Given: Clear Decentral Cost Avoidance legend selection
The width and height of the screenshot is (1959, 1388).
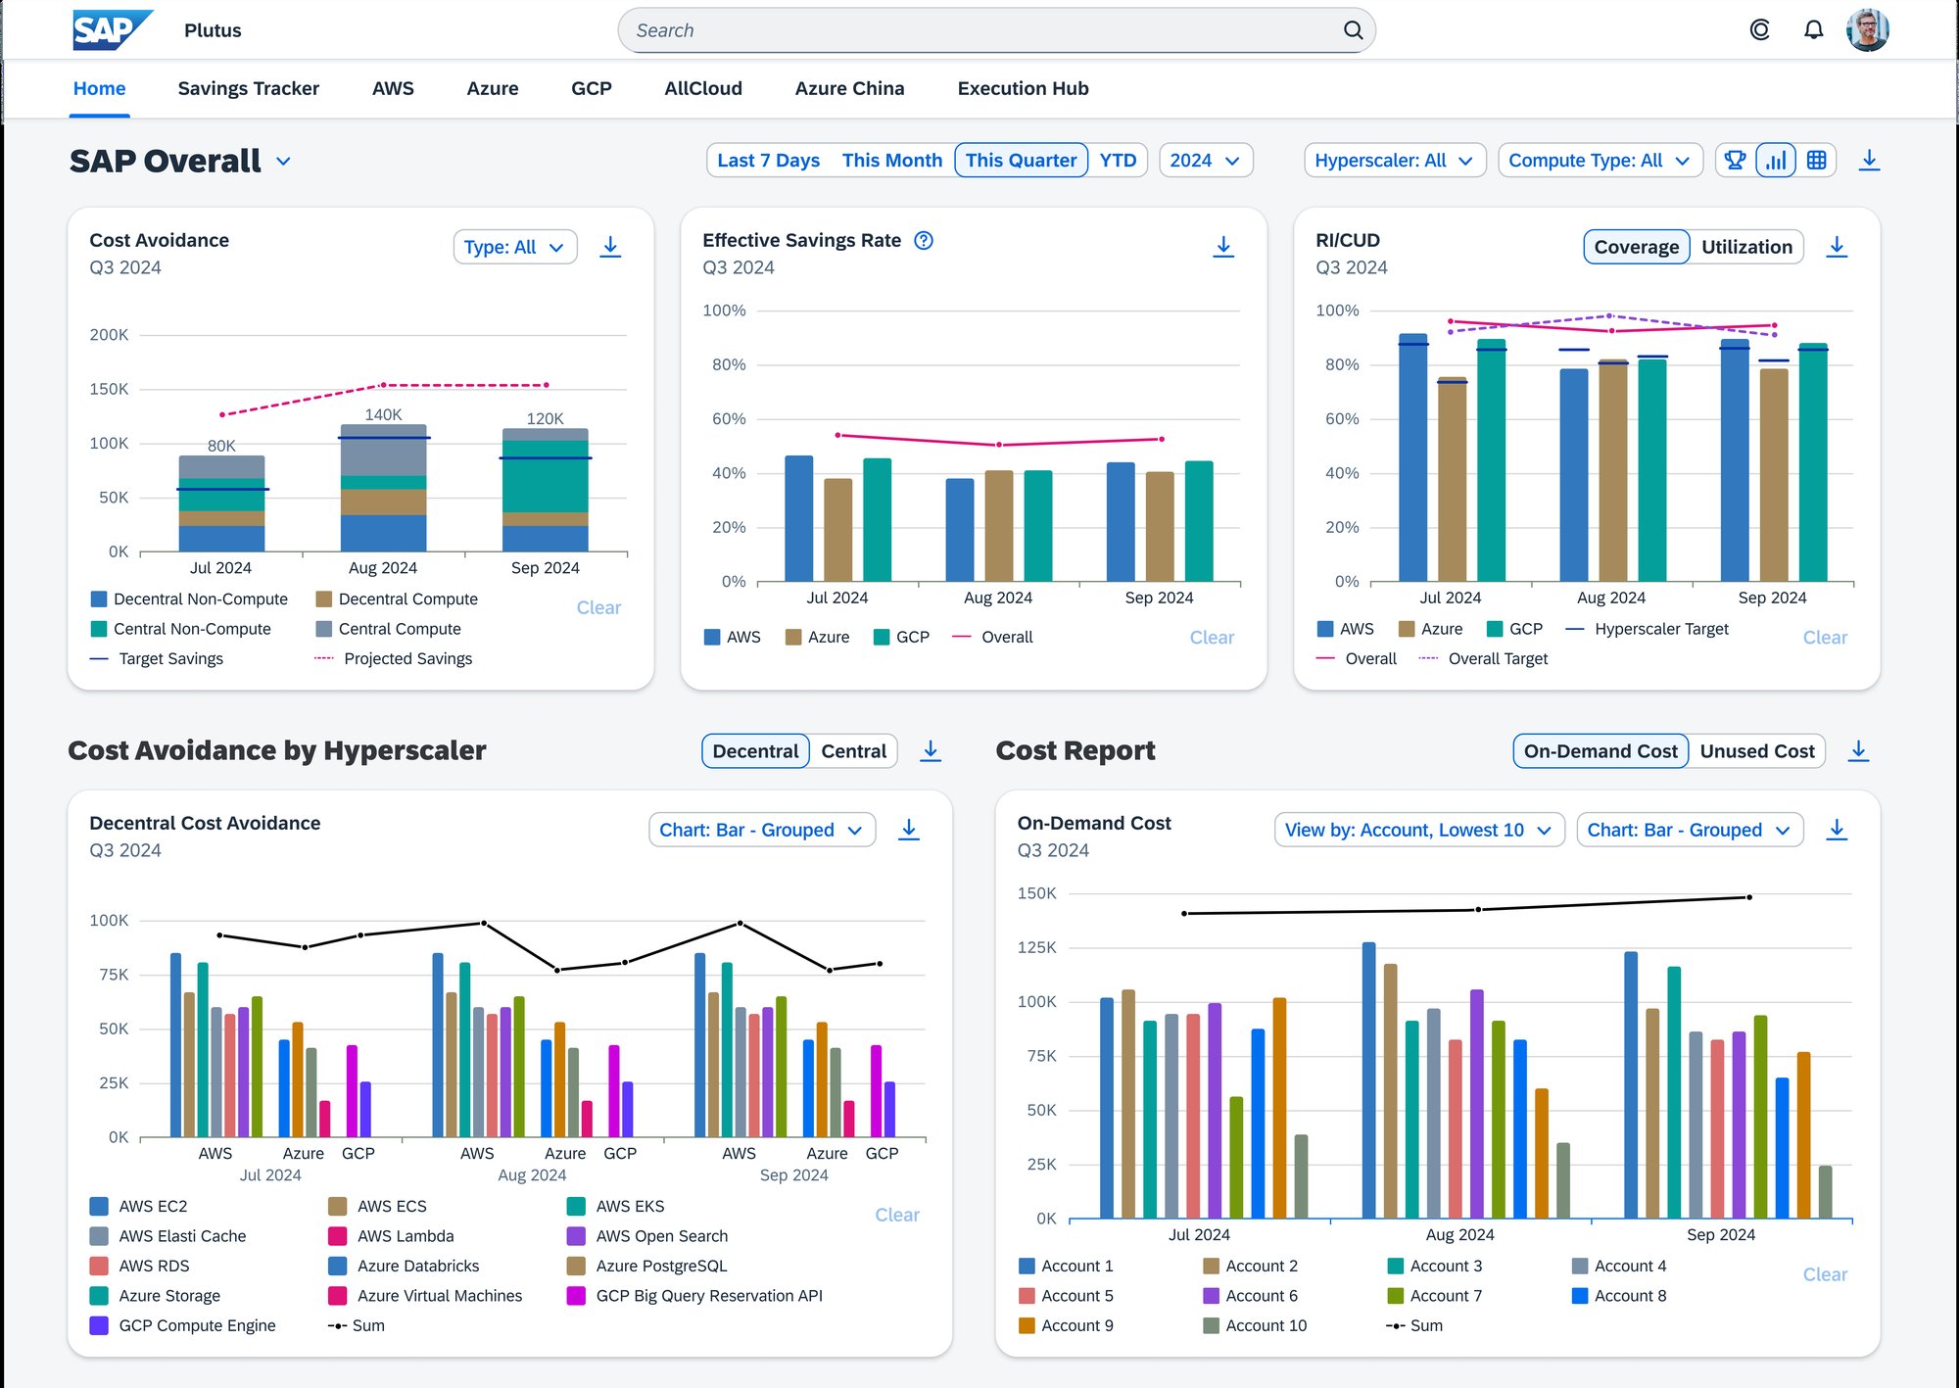Looking at the screenshot, I should click(897, 1215).
